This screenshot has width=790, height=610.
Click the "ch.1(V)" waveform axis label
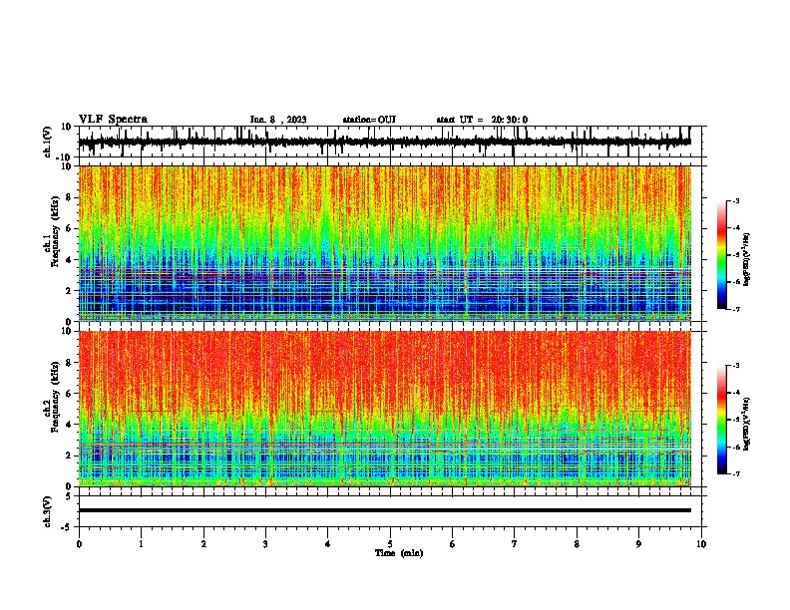(x=48, y=142)
